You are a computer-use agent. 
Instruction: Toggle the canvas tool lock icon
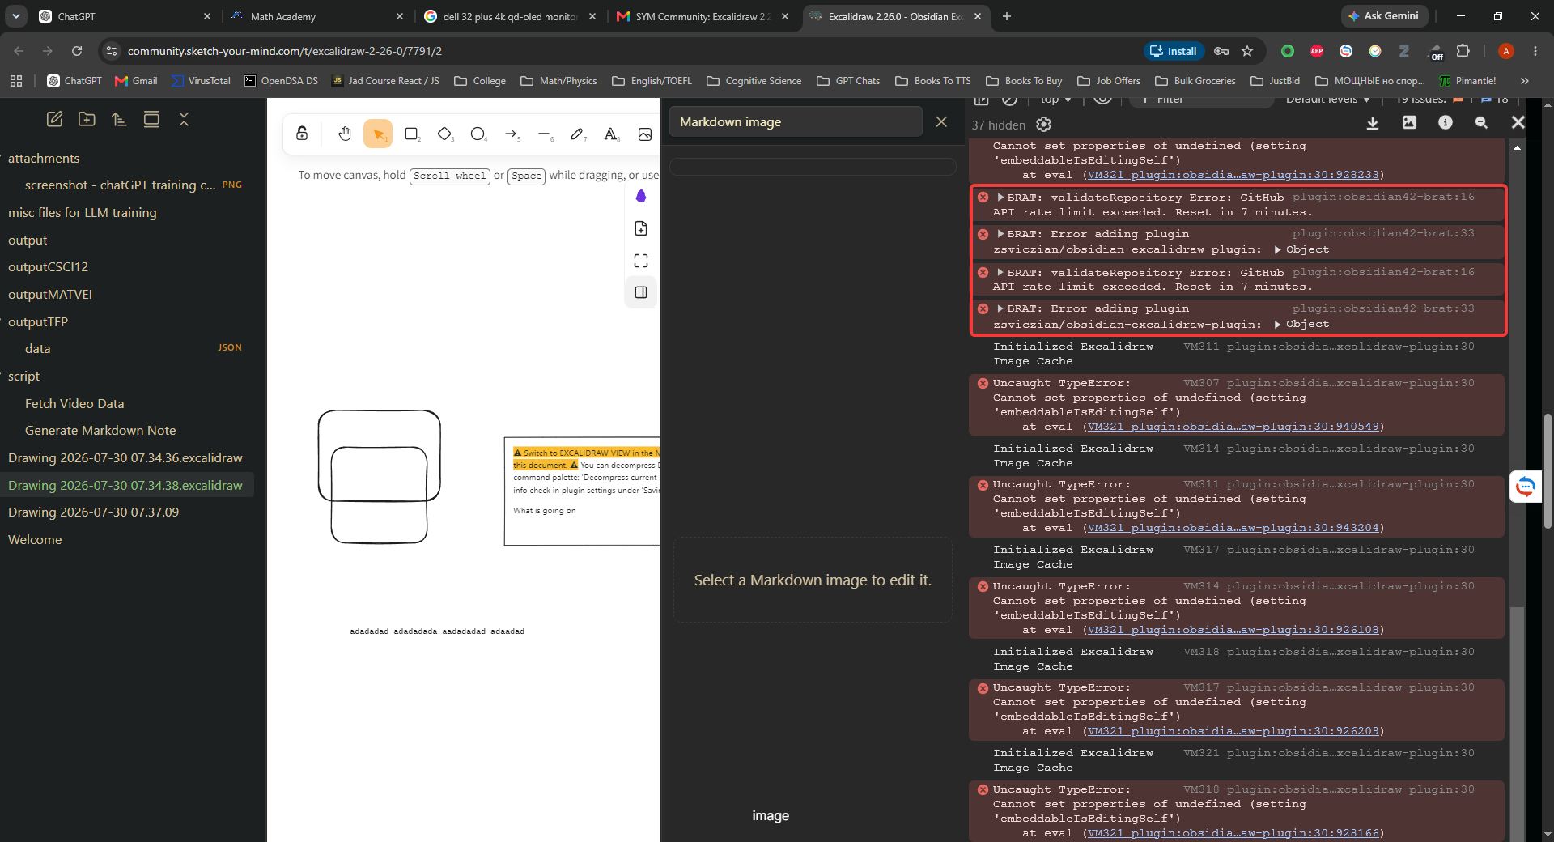tap(302, 134)
